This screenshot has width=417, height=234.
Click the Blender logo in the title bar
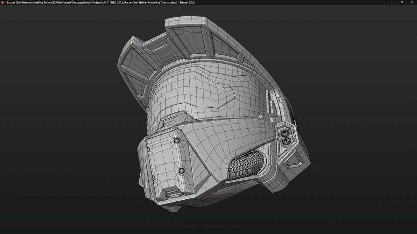(x=2, y=2)
